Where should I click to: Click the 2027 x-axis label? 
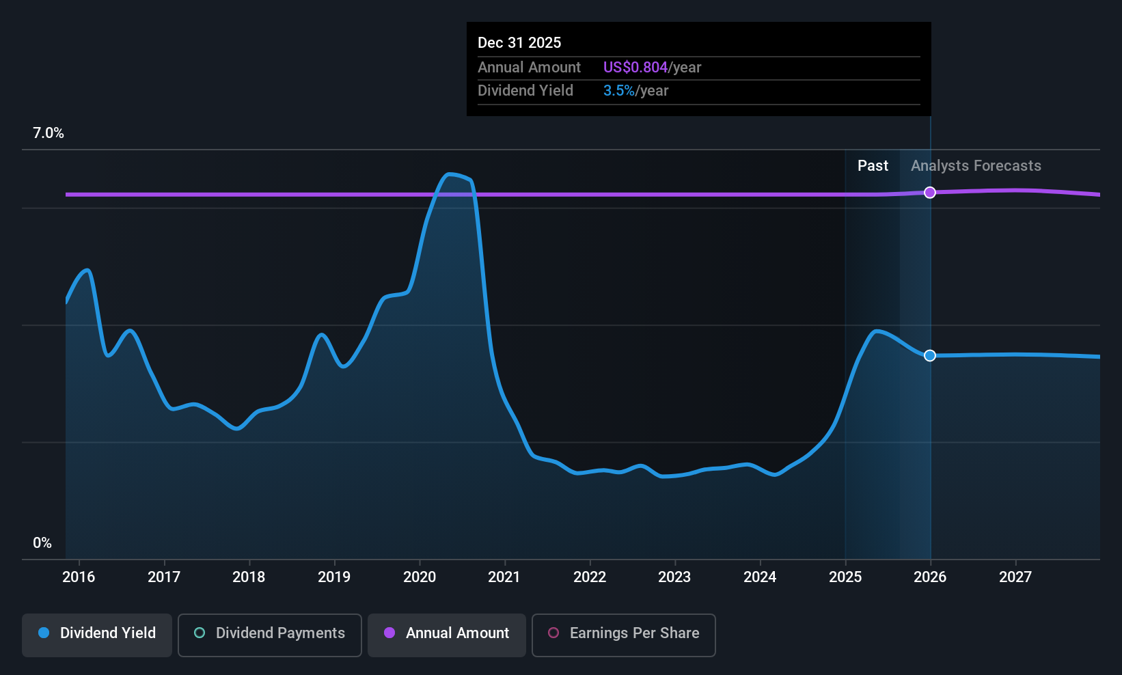(x=1015, y=577)
